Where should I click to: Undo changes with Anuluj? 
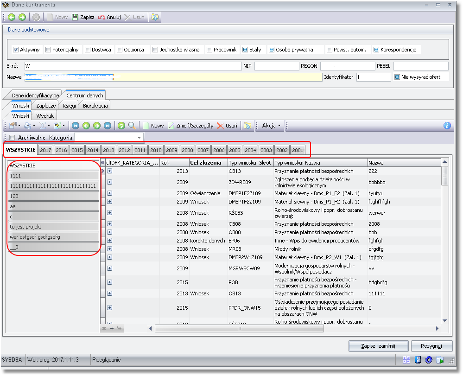(x=109, y=17)
